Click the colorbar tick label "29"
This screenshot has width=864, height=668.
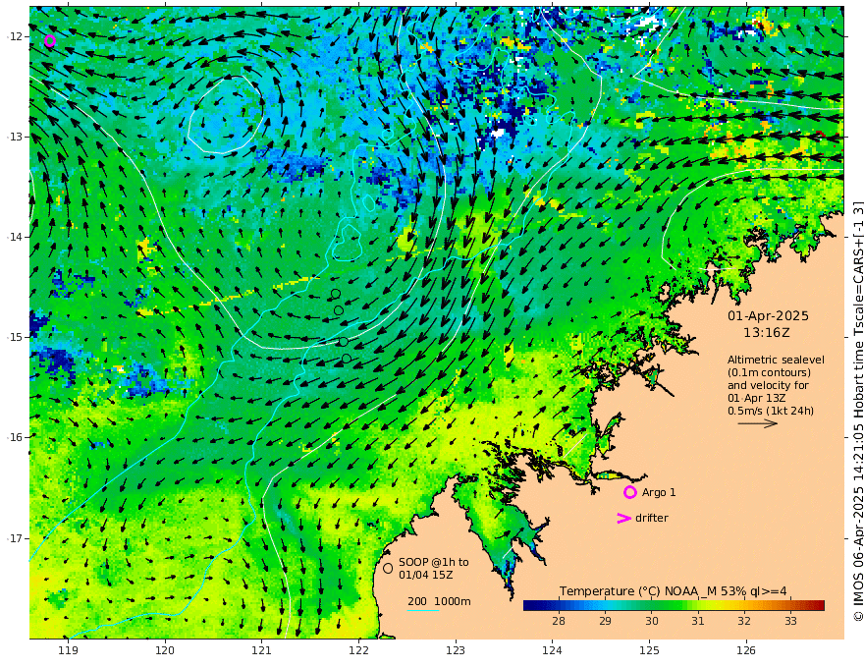605,621
